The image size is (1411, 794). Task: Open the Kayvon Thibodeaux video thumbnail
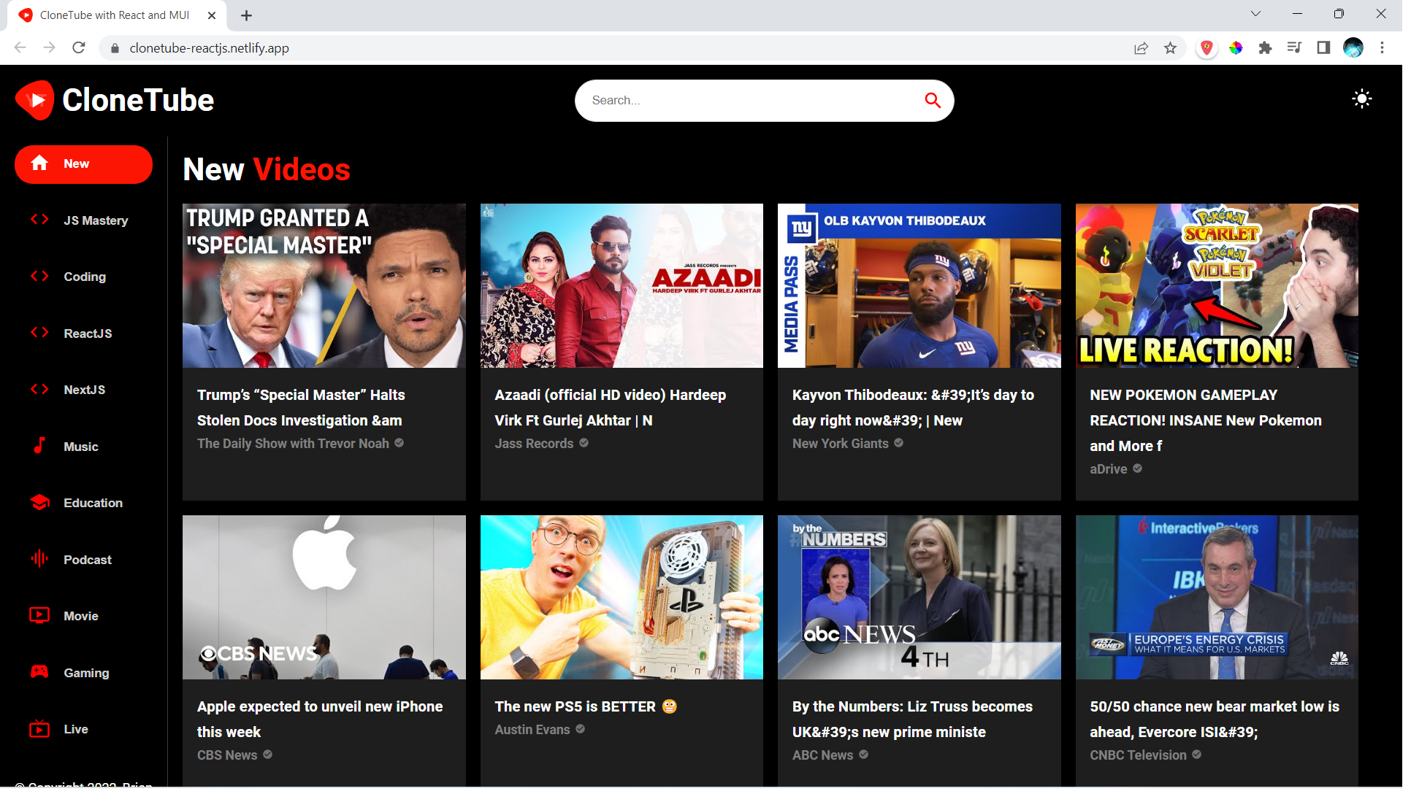click(x=925, y=287)
